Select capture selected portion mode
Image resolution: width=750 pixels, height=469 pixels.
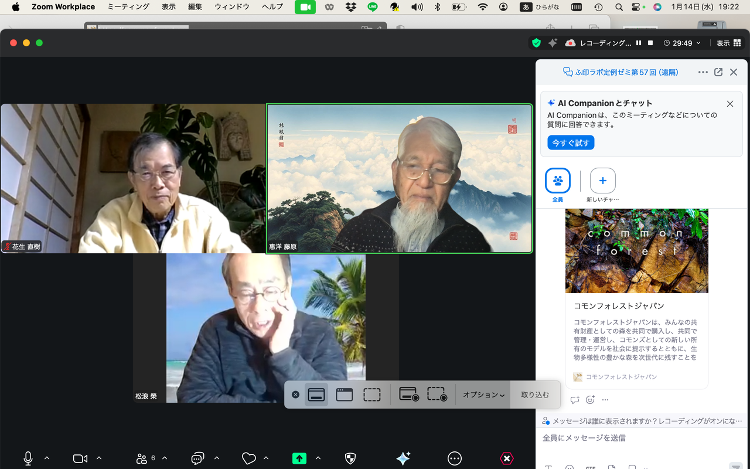pos(372,395)
